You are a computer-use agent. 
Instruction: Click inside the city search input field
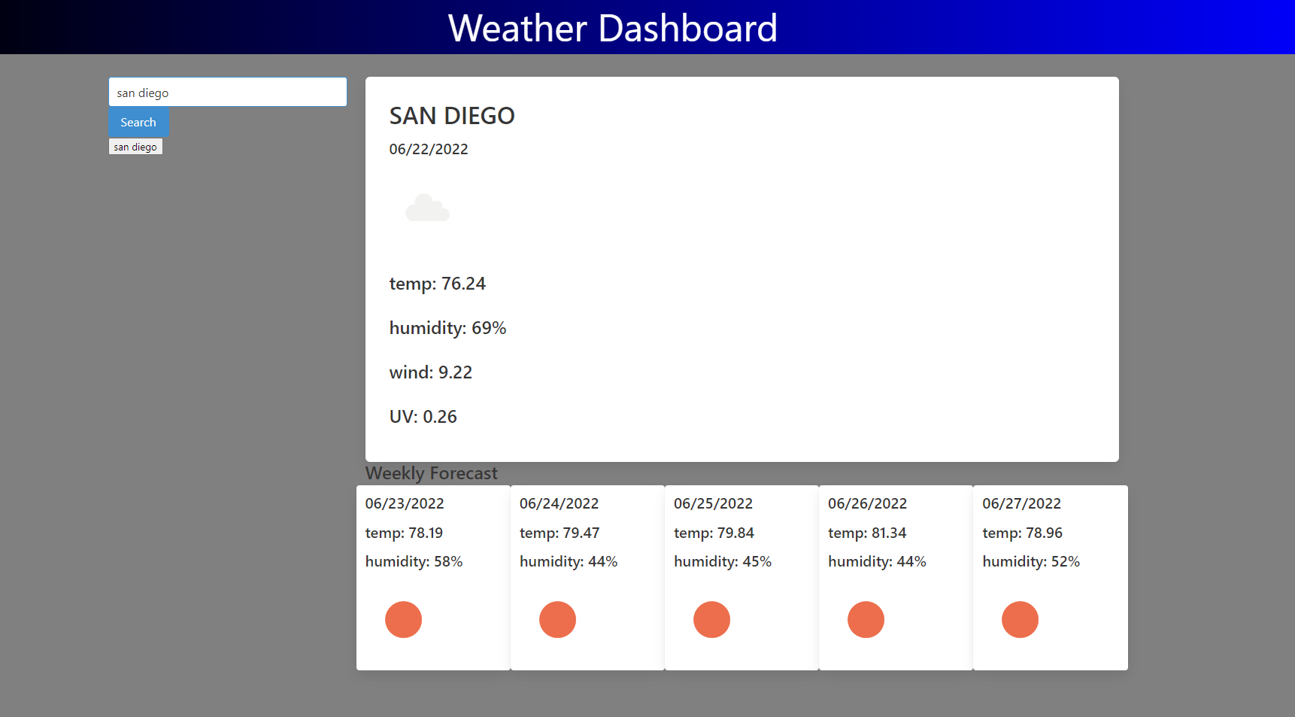pyautogui.click(x=227, y=92)
